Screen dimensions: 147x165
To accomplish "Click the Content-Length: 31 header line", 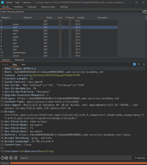I will point(19,79).
